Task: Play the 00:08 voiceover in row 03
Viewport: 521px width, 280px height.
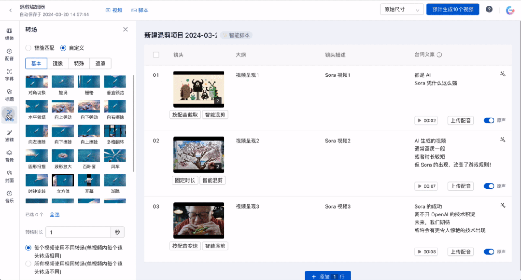Action: point(426,252)
